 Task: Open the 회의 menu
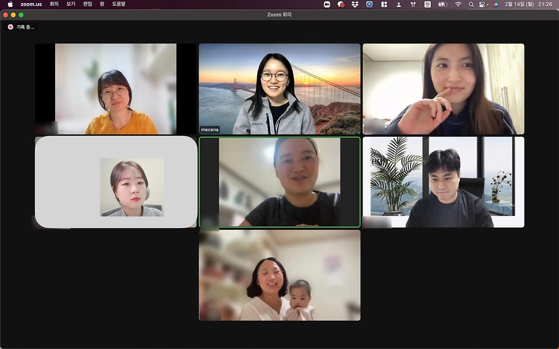point(54,4)
